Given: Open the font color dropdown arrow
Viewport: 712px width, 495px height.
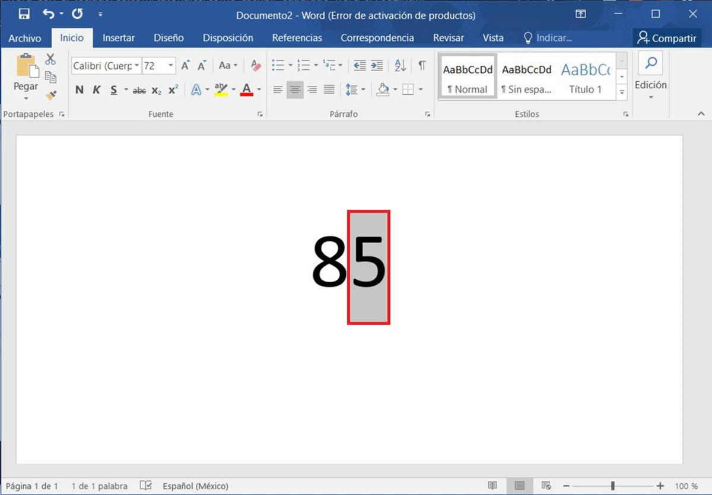Looking at the screenshot, I should pyautogui.click(x=258, y=90).
